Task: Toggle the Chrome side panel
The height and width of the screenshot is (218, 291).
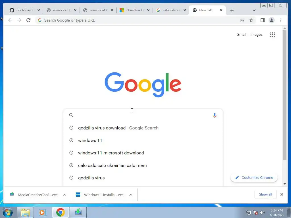Action: (262, 20)
